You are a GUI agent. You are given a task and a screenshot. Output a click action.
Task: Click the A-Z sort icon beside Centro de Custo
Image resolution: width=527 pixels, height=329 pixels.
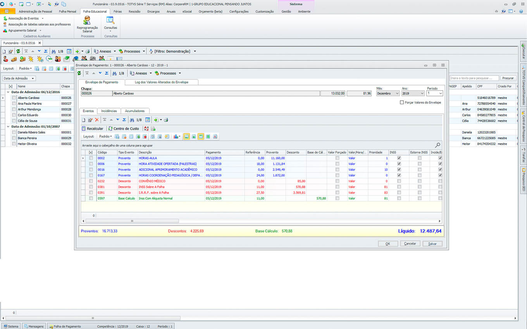[146, 129]
